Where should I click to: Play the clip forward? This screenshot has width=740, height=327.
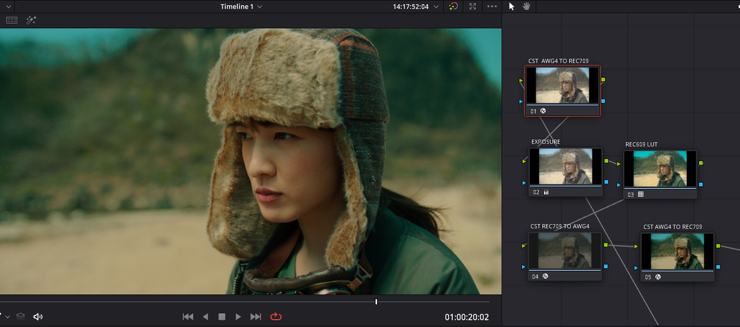point(238,317)
